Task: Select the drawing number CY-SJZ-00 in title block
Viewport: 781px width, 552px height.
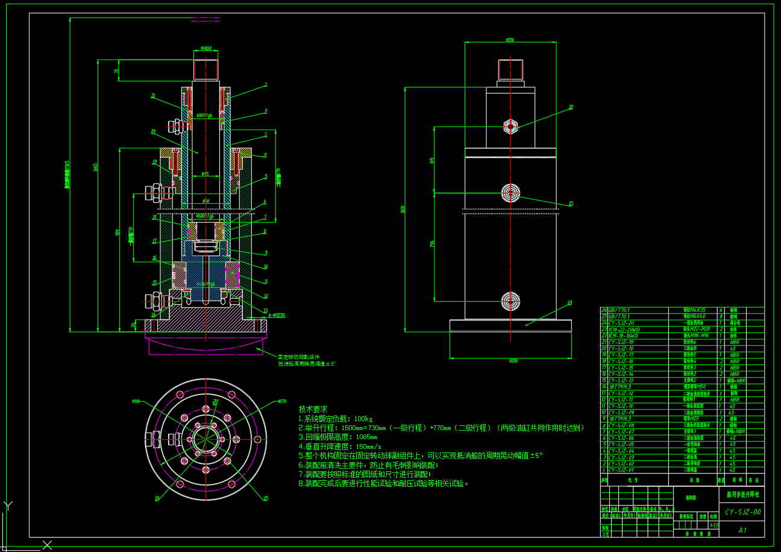Action: (743, 512)
